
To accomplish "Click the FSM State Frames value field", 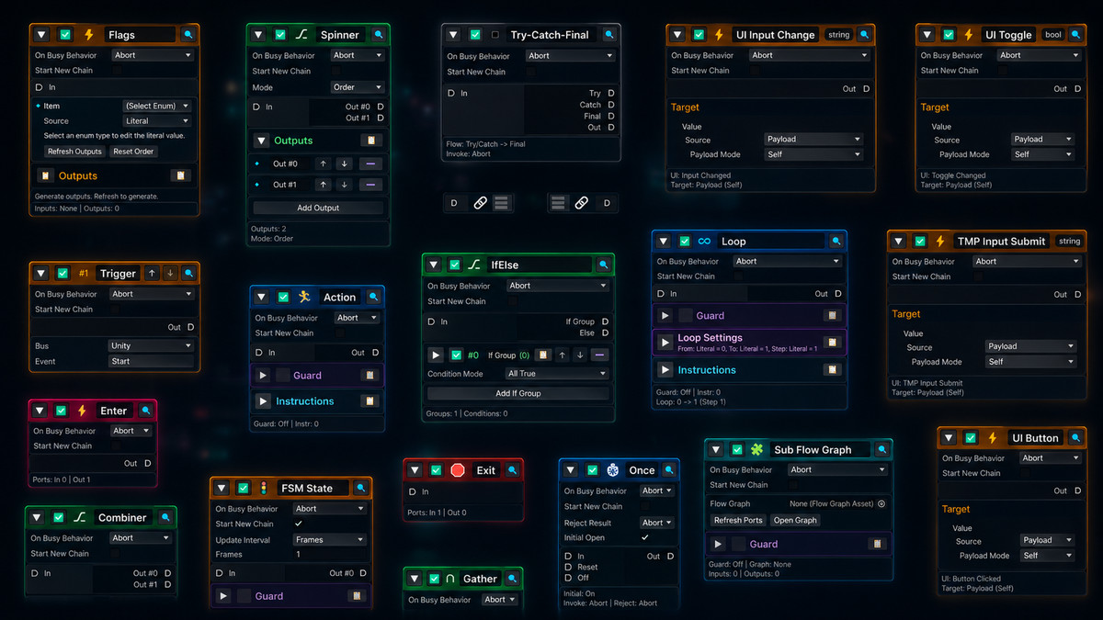I will click(330, 555).
